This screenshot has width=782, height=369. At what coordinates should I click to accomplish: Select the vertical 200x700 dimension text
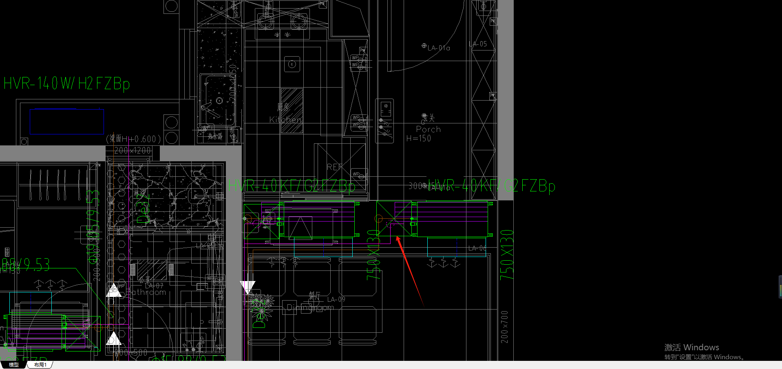pyautogui.click(x=505, y=327)
